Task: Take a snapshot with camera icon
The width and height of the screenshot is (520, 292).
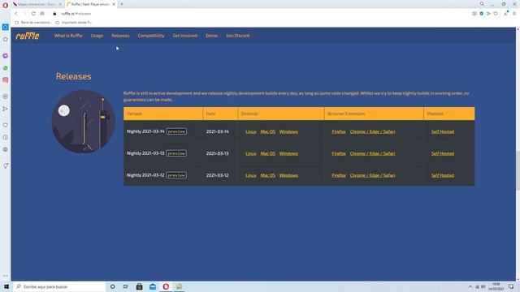Action: (x=474, y=14)
